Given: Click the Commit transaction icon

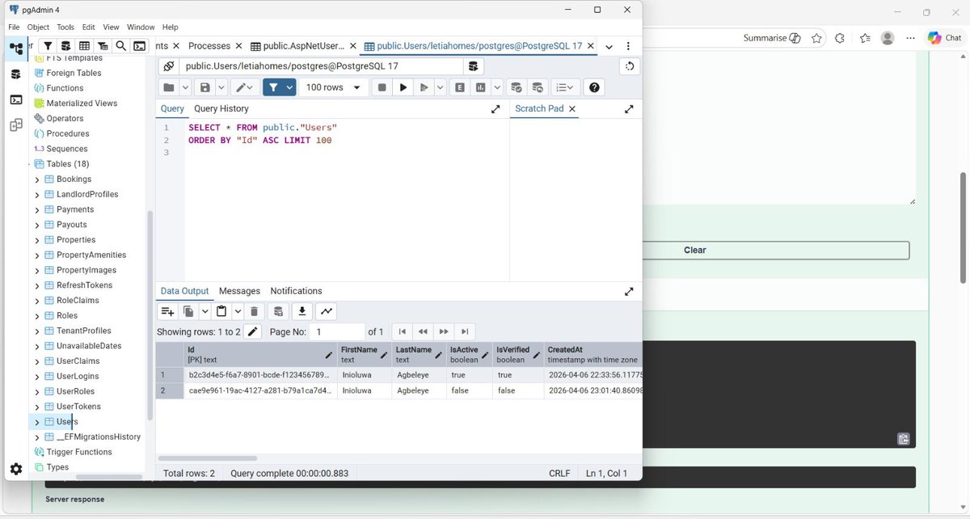Looking at the screenshot, I should [x=516, y=87].
